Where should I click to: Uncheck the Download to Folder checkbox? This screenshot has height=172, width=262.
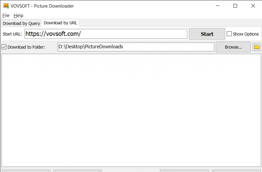click(4, 47)
